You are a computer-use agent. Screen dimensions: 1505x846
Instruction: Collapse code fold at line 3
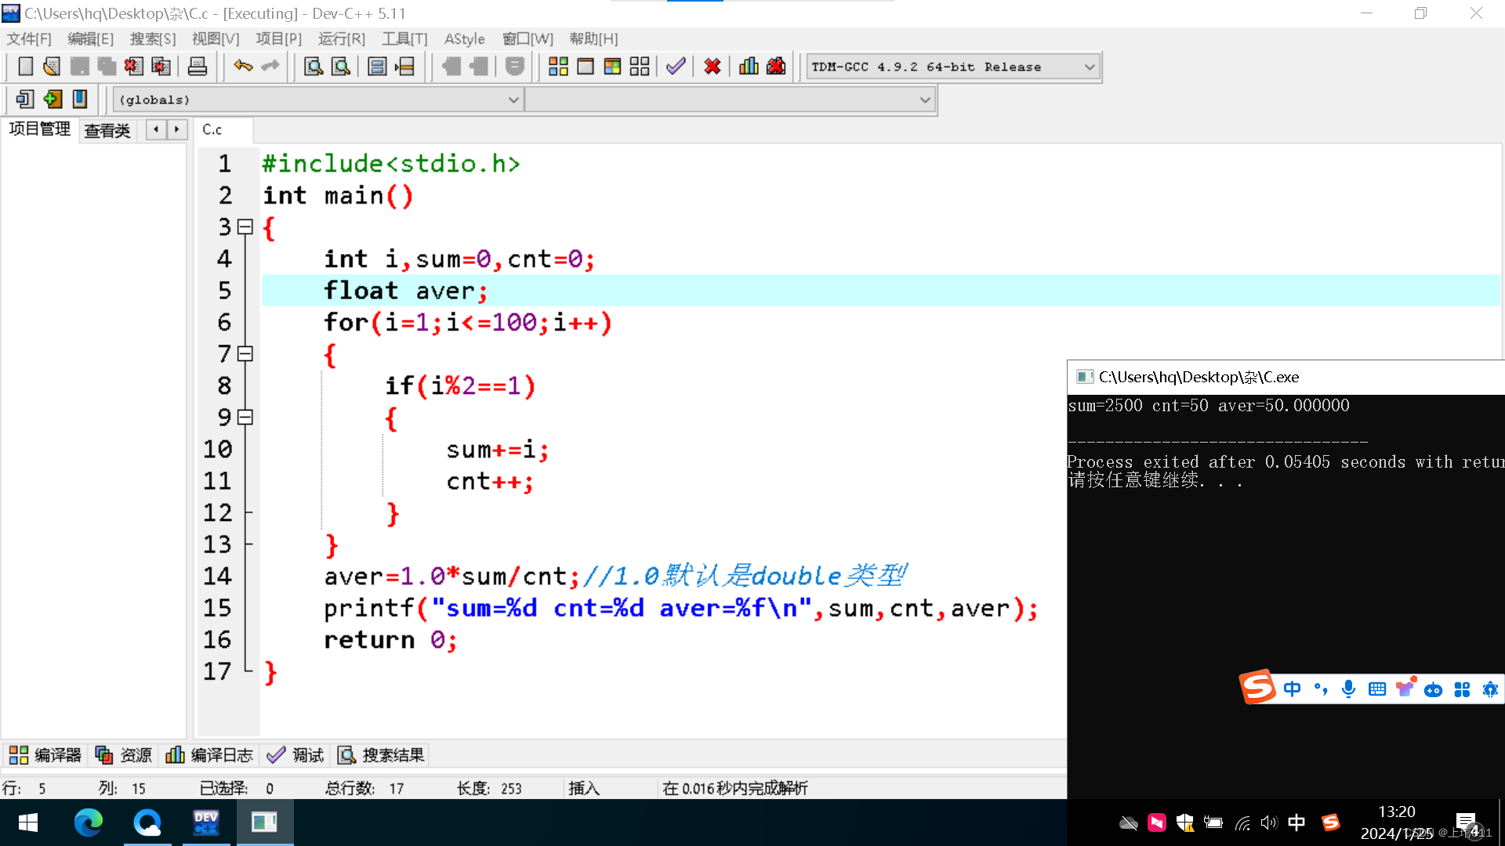click(x=245, y=227)
